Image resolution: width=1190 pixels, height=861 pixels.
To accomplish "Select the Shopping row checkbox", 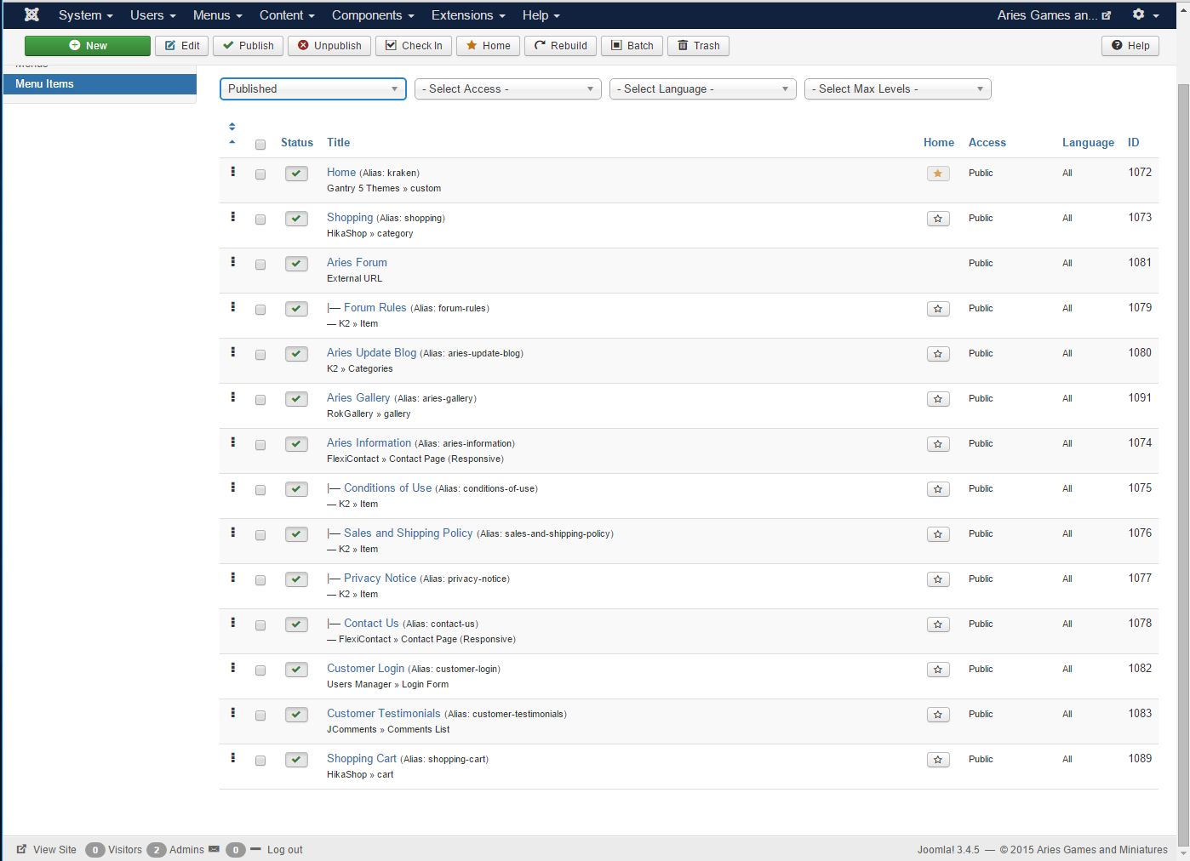I will pos(260,220).
